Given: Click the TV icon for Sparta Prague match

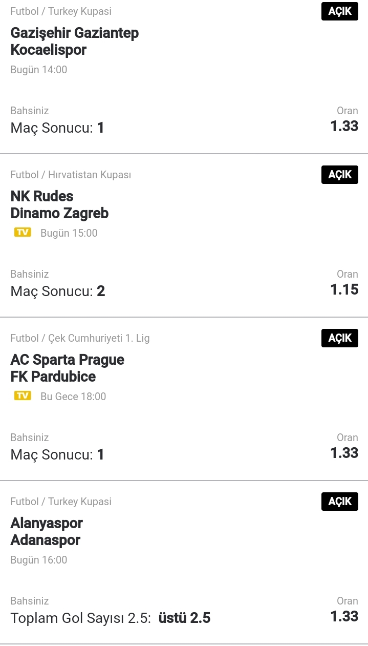Looking at the screenshot, I should [x=23, y=396].
